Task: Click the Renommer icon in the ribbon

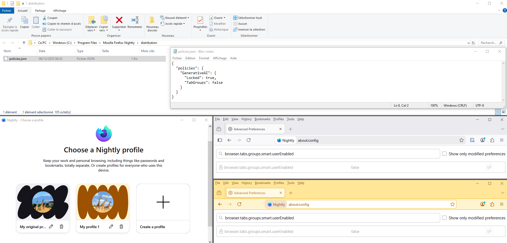Action: (x=135, y=20)
